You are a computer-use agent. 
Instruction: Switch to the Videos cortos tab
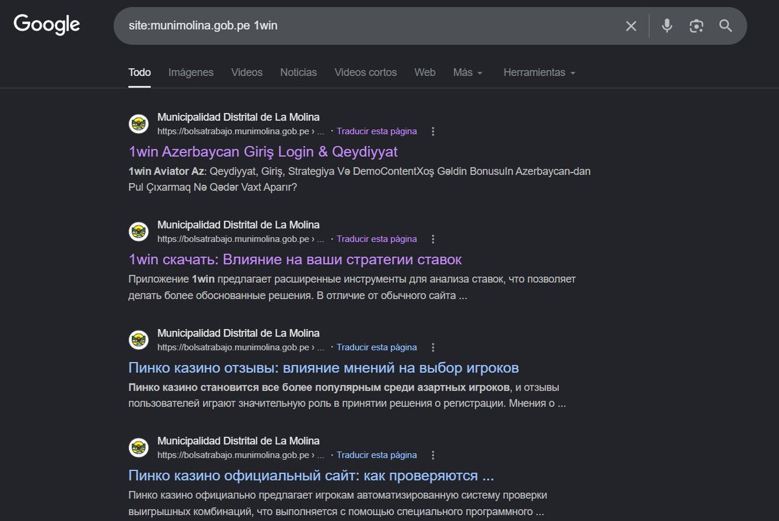pos(365,73)
